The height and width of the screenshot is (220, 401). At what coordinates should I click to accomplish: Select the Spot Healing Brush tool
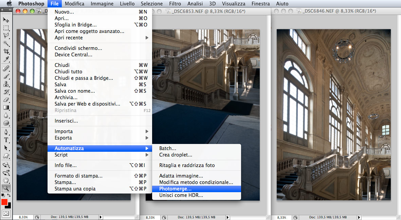pos(6,68)
